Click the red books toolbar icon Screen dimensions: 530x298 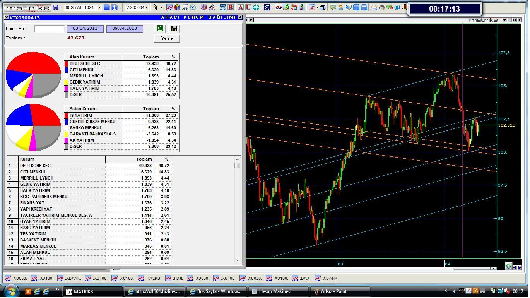pyautogui.click(x=204, y=7)
